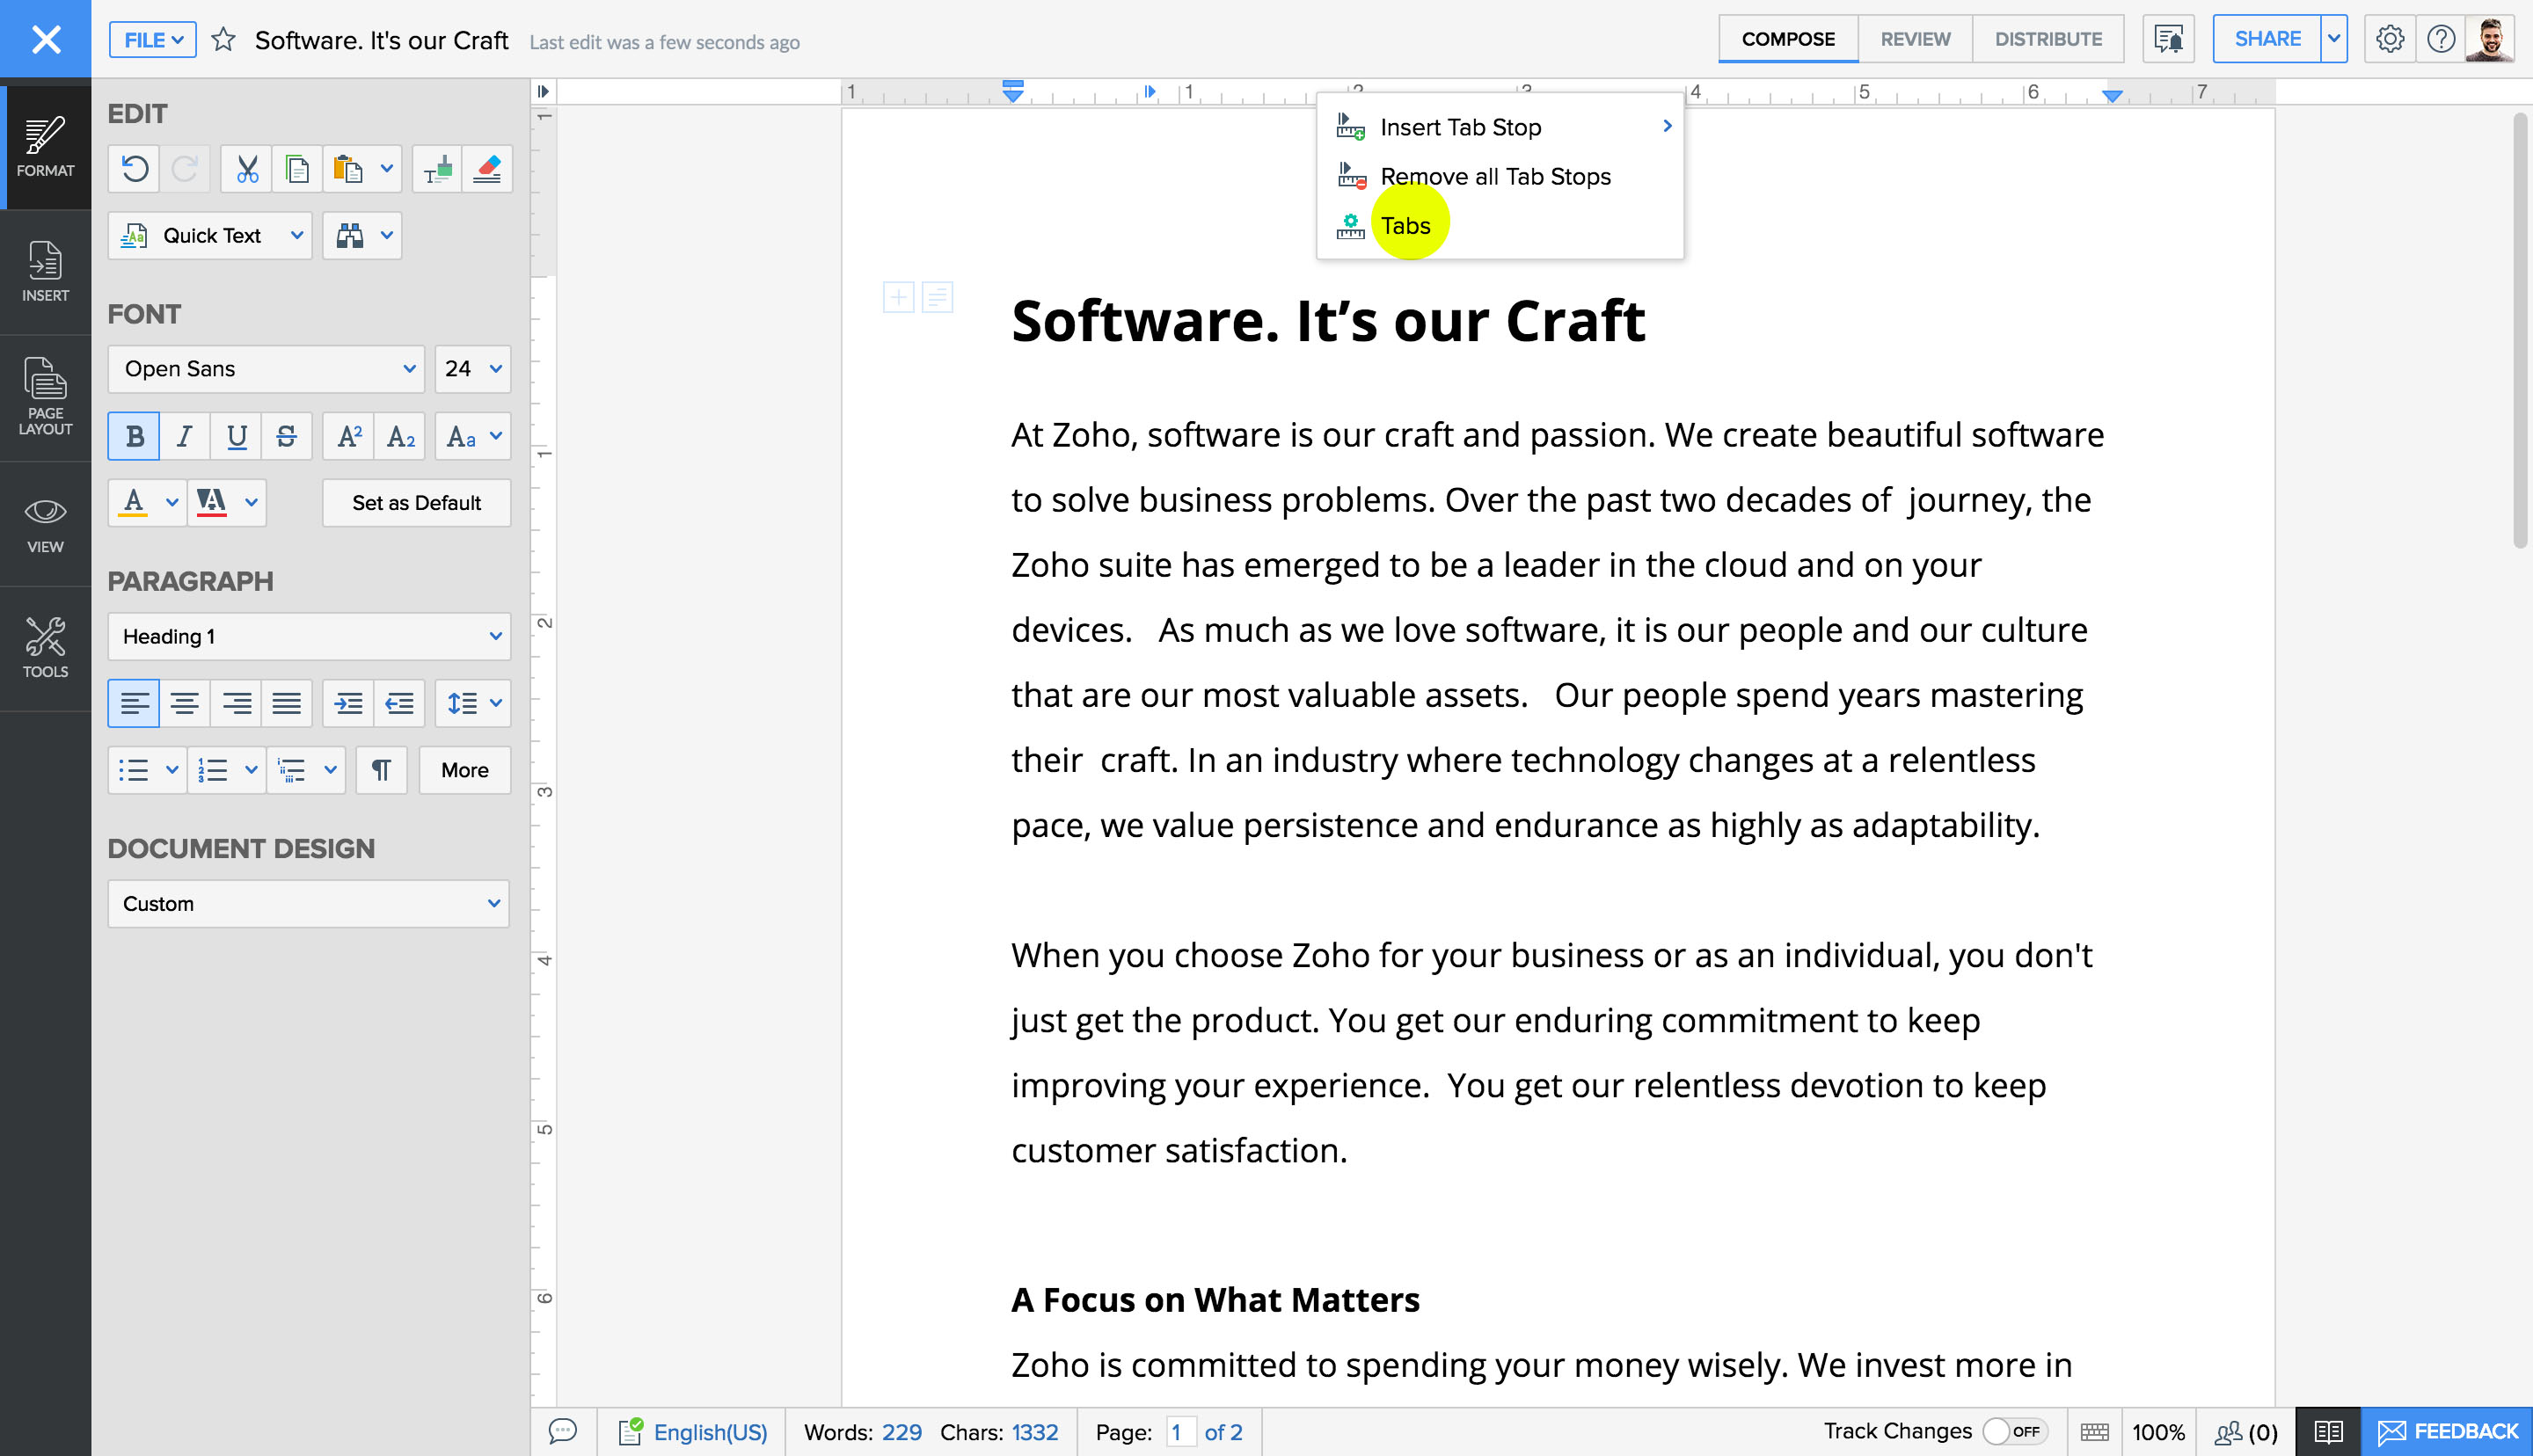Image resolution: width=2533 pixels, height=1456 pixels.
Task: Toggle show paragraph marks icon
Action: [x=381, y=770]
